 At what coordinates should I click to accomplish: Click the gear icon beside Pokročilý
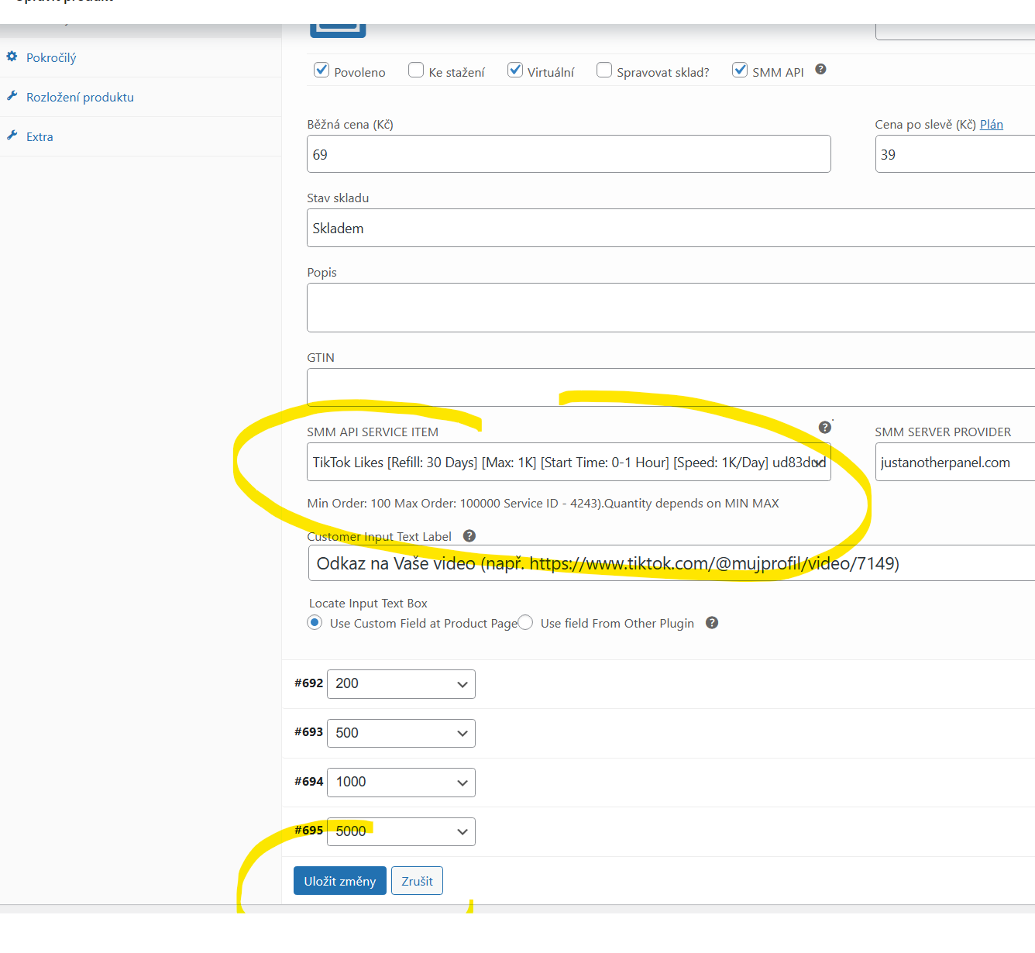(x=12, y=57)
